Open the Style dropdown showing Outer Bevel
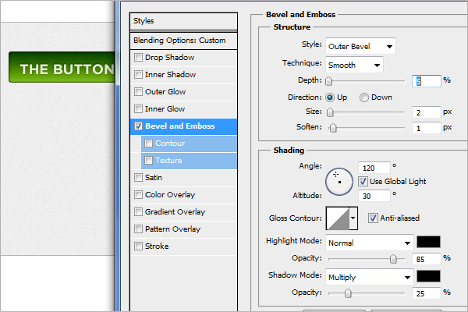Screen dimensions: 468x312 click(x=360, y=46)
